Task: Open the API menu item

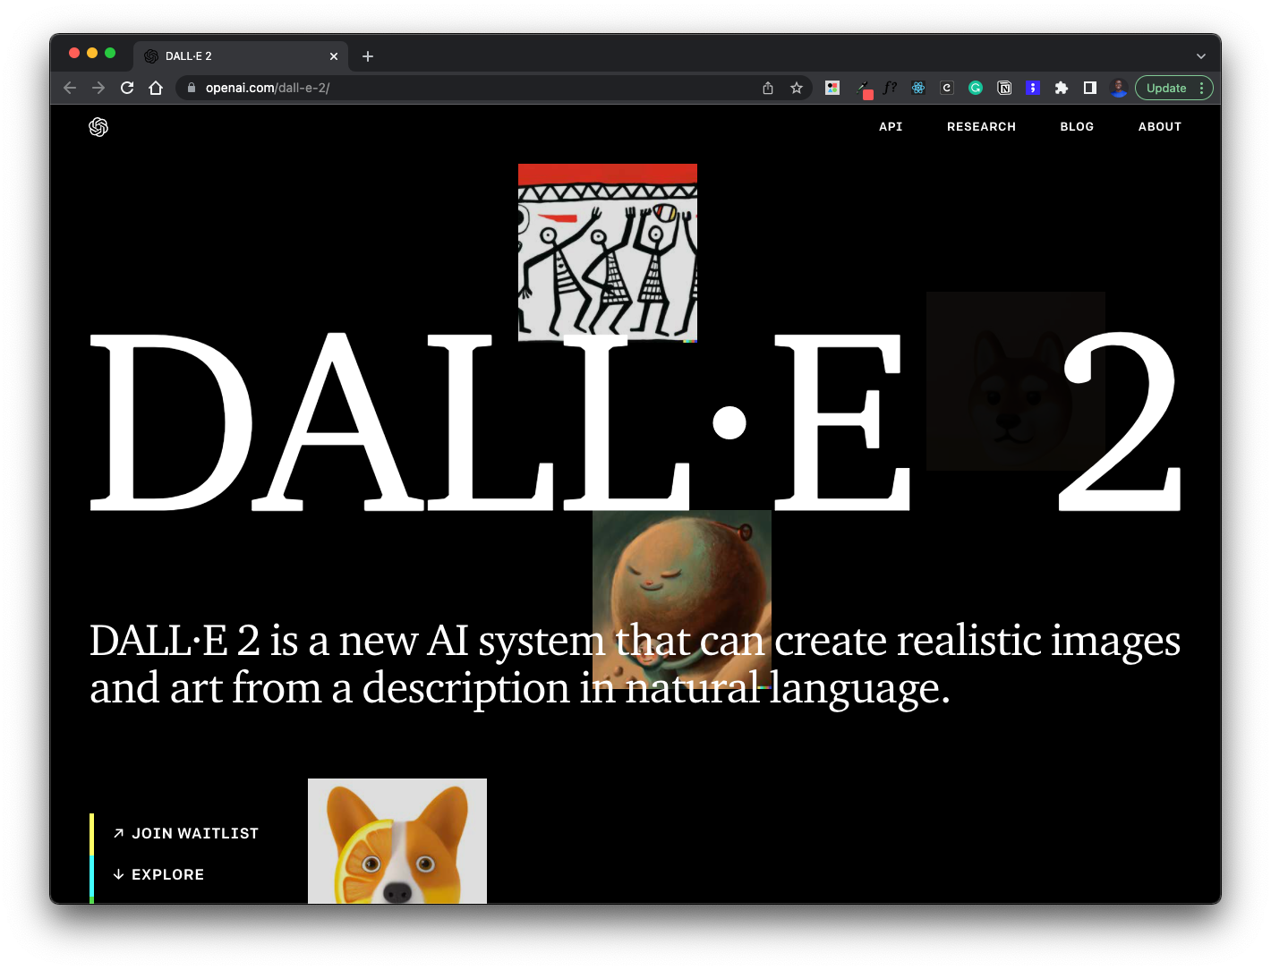Action: (891, 127)
